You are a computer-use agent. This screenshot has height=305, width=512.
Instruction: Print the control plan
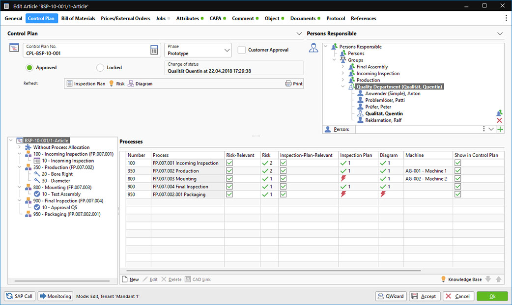(x=294, y=84)
